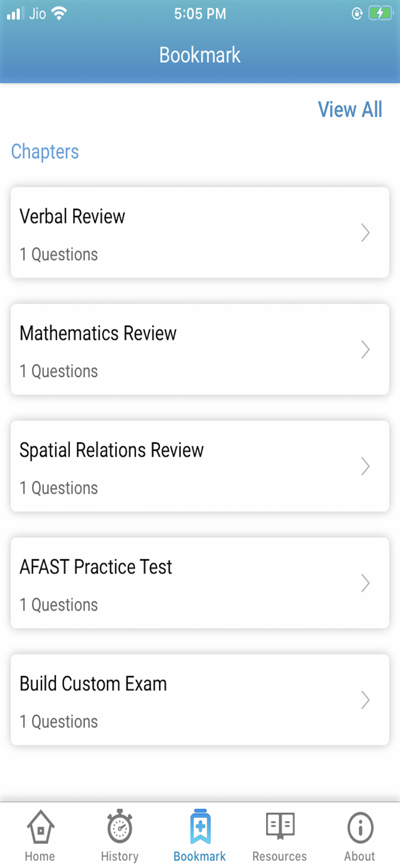The width and height of the screenshot is (400, 866).
Task: Go to the Resources tab label
Action: [x=280, y=856]
